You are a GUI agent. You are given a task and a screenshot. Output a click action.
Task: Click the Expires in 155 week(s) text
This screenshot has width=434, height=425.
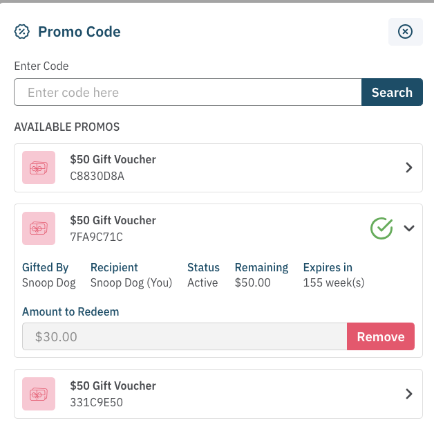[333, 282]
